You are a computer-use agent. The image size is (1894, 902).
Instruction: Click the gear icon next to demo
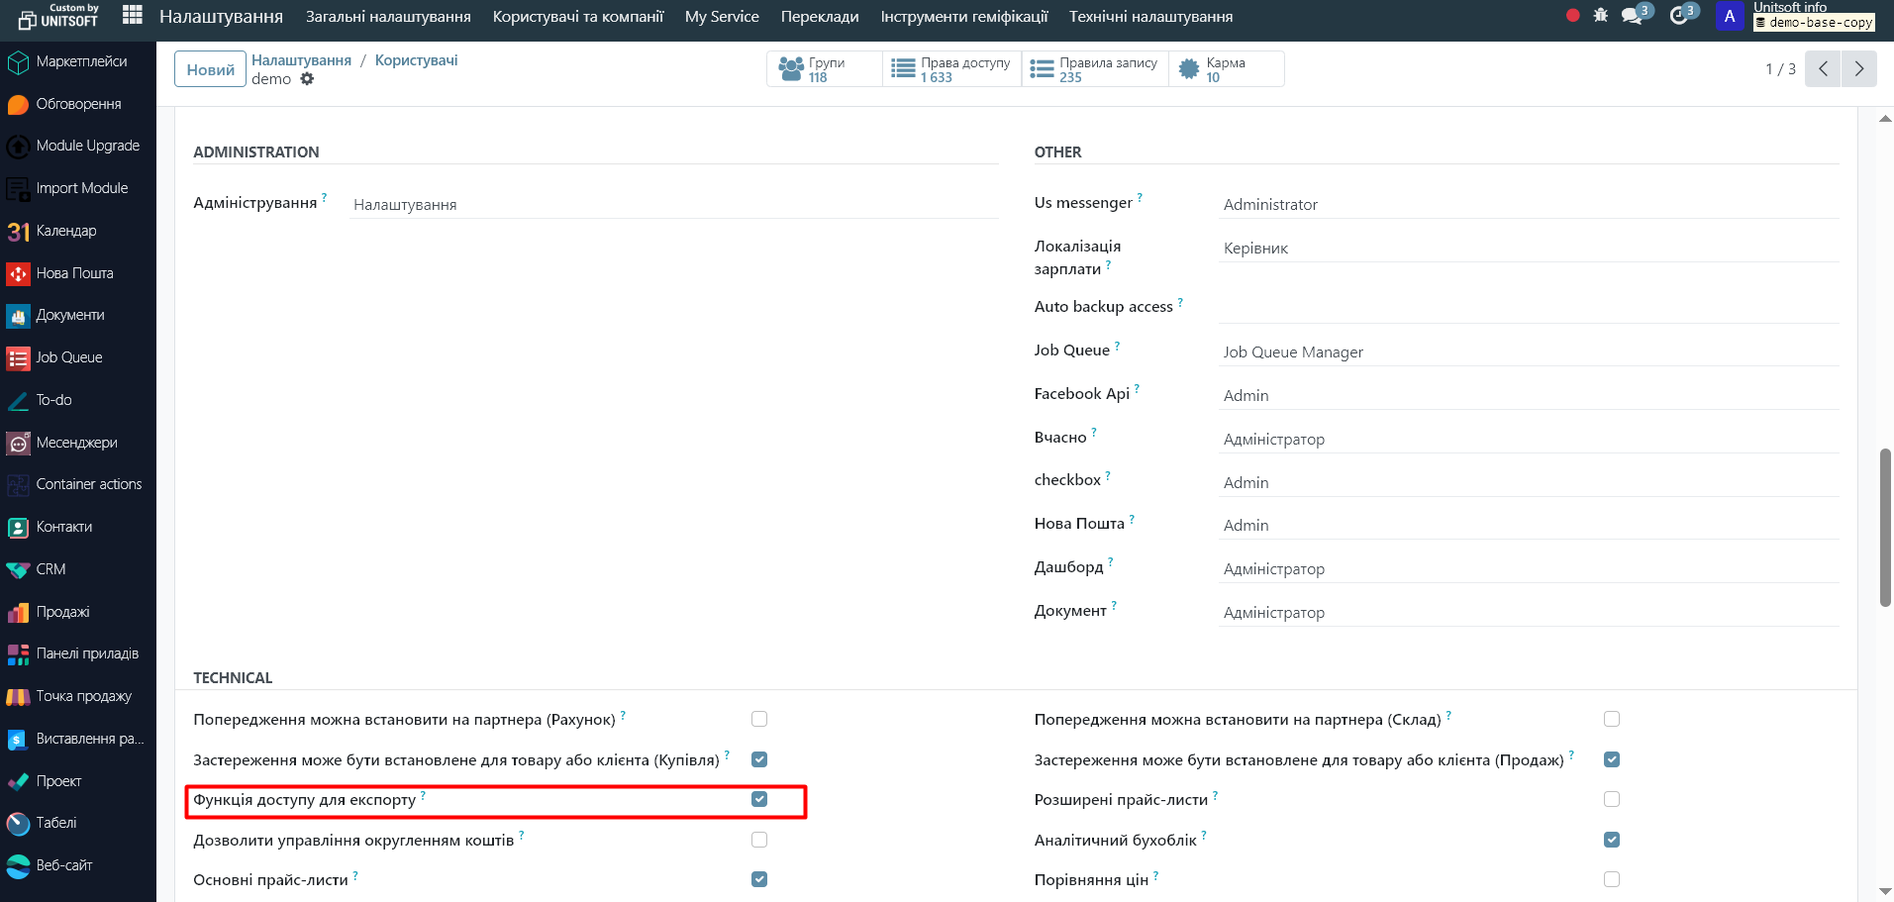[307, 79]
